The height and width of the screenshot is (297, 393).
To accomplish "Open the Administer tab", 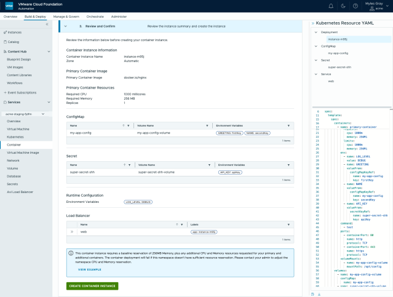I will (x=119, y=17).
